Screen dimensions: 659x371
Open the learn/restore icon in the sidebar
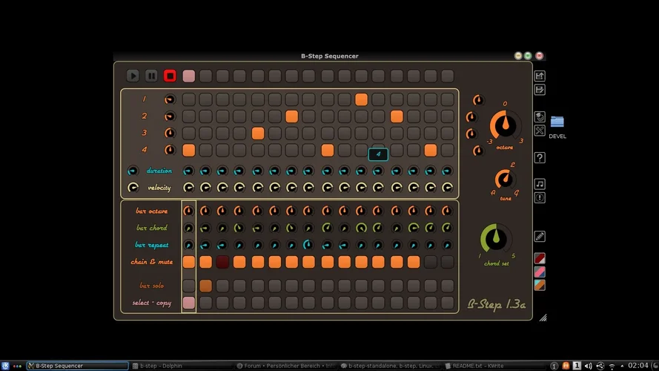click(x=540, y=116)
